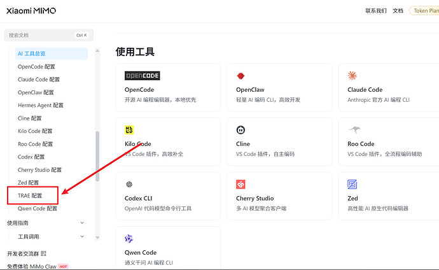Screen dimensions: 439x270
Task: Click 联系我们 in the header
Action: pyautogui.click(x=376, y=11)
